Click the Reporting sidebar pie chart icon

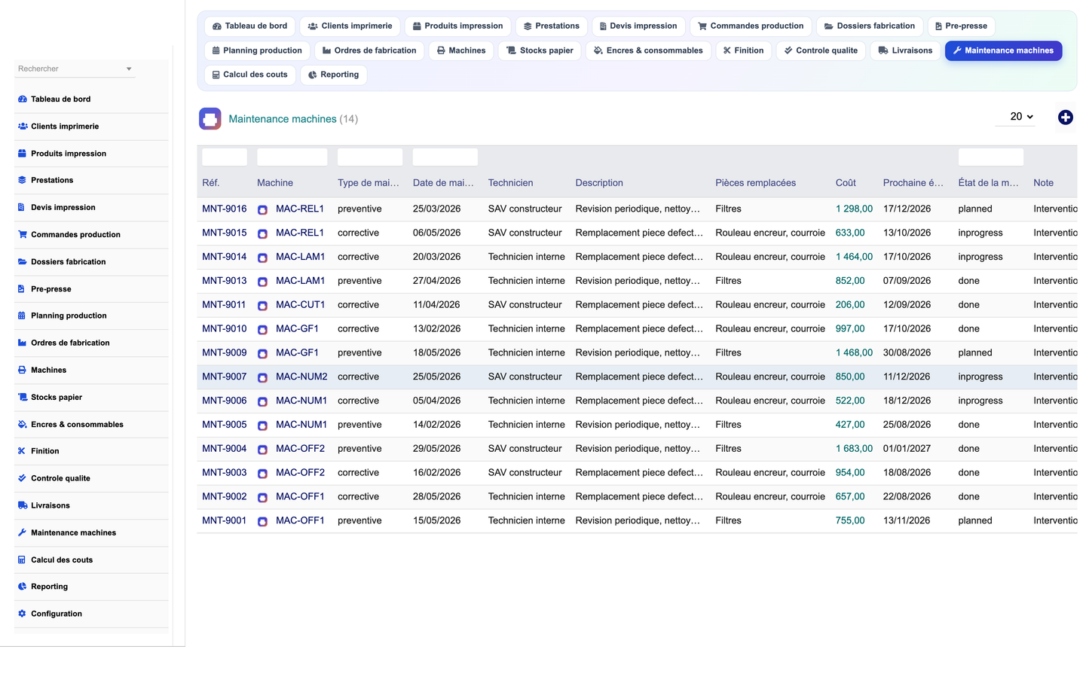(23, 587)
